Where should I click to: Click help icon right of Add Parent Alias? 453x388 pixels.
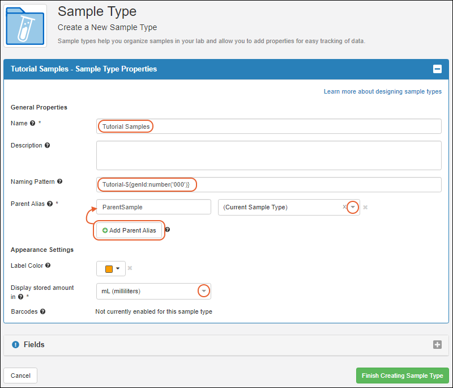coord(168,230)
